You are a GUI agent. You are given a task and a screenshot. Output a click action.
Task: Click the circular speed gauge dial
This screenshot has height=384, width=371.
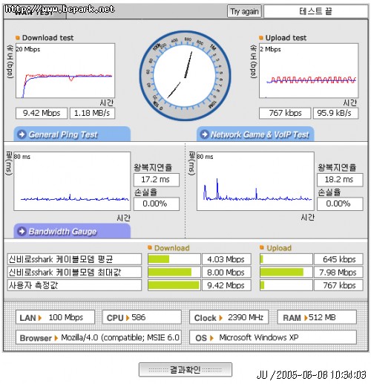click(185, 76)
